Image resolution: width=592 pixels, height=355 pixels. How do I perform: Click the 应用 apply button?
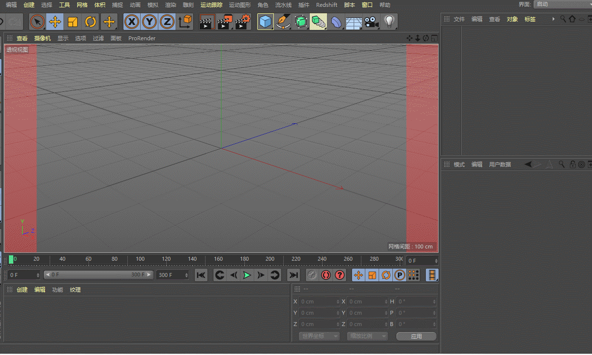[416, 336]
